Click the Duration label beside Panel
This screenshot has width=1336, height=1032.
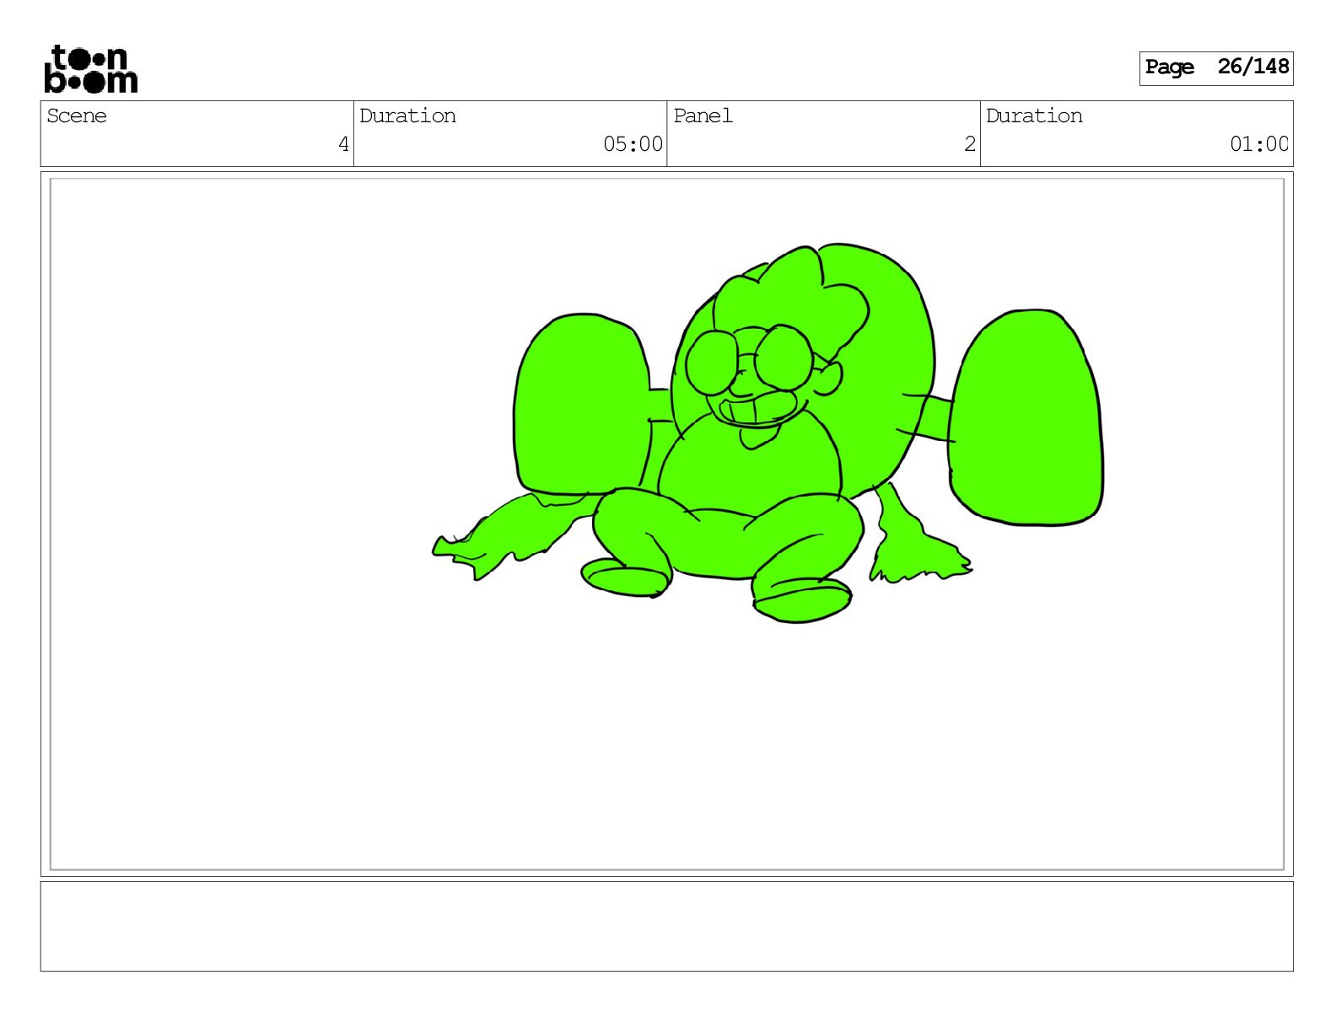pyautogui.click(x=1034, y=116)
